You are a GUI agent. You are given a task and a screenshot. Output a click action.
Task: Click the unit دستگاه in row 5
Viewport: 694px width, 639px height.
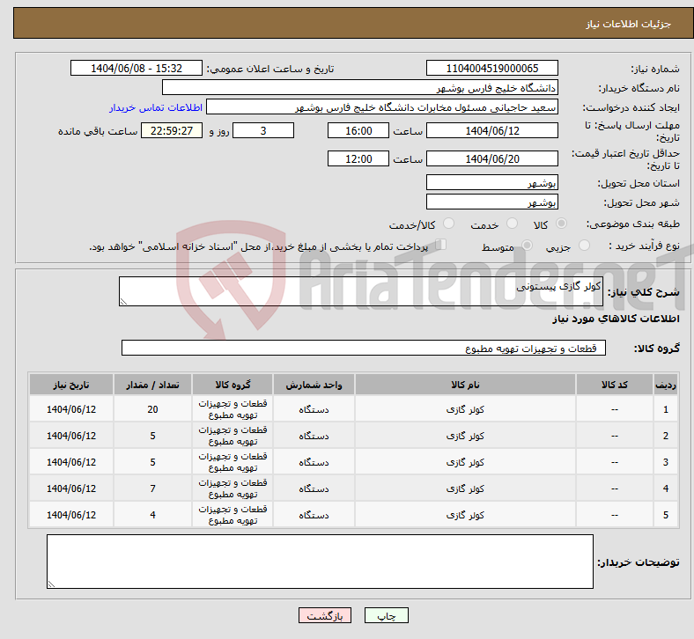[x=314, y=515]
